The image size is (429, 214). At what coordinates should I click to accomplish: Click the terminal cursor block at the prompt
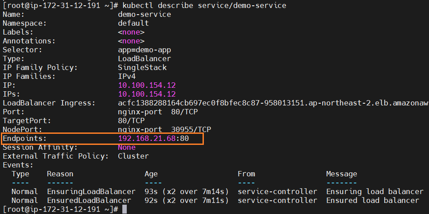(x=125, y=209)
